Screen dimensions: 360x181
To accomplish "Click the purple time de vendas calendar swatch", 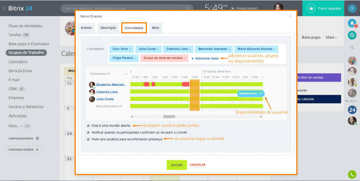I will pyautogui.click(x=319, y=78).
